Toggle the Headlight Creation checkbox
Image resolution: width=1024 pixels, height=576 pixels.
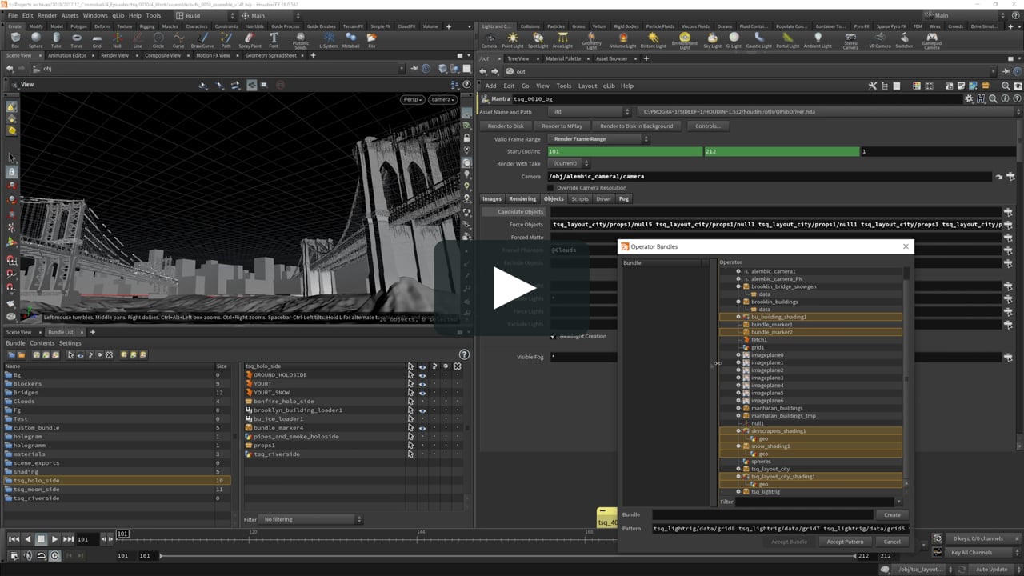click(x=552, y=336)
